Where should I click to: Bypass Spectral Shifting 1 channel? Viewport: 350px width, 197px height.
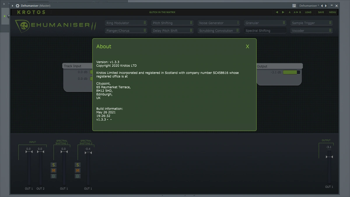pos(53,176)
